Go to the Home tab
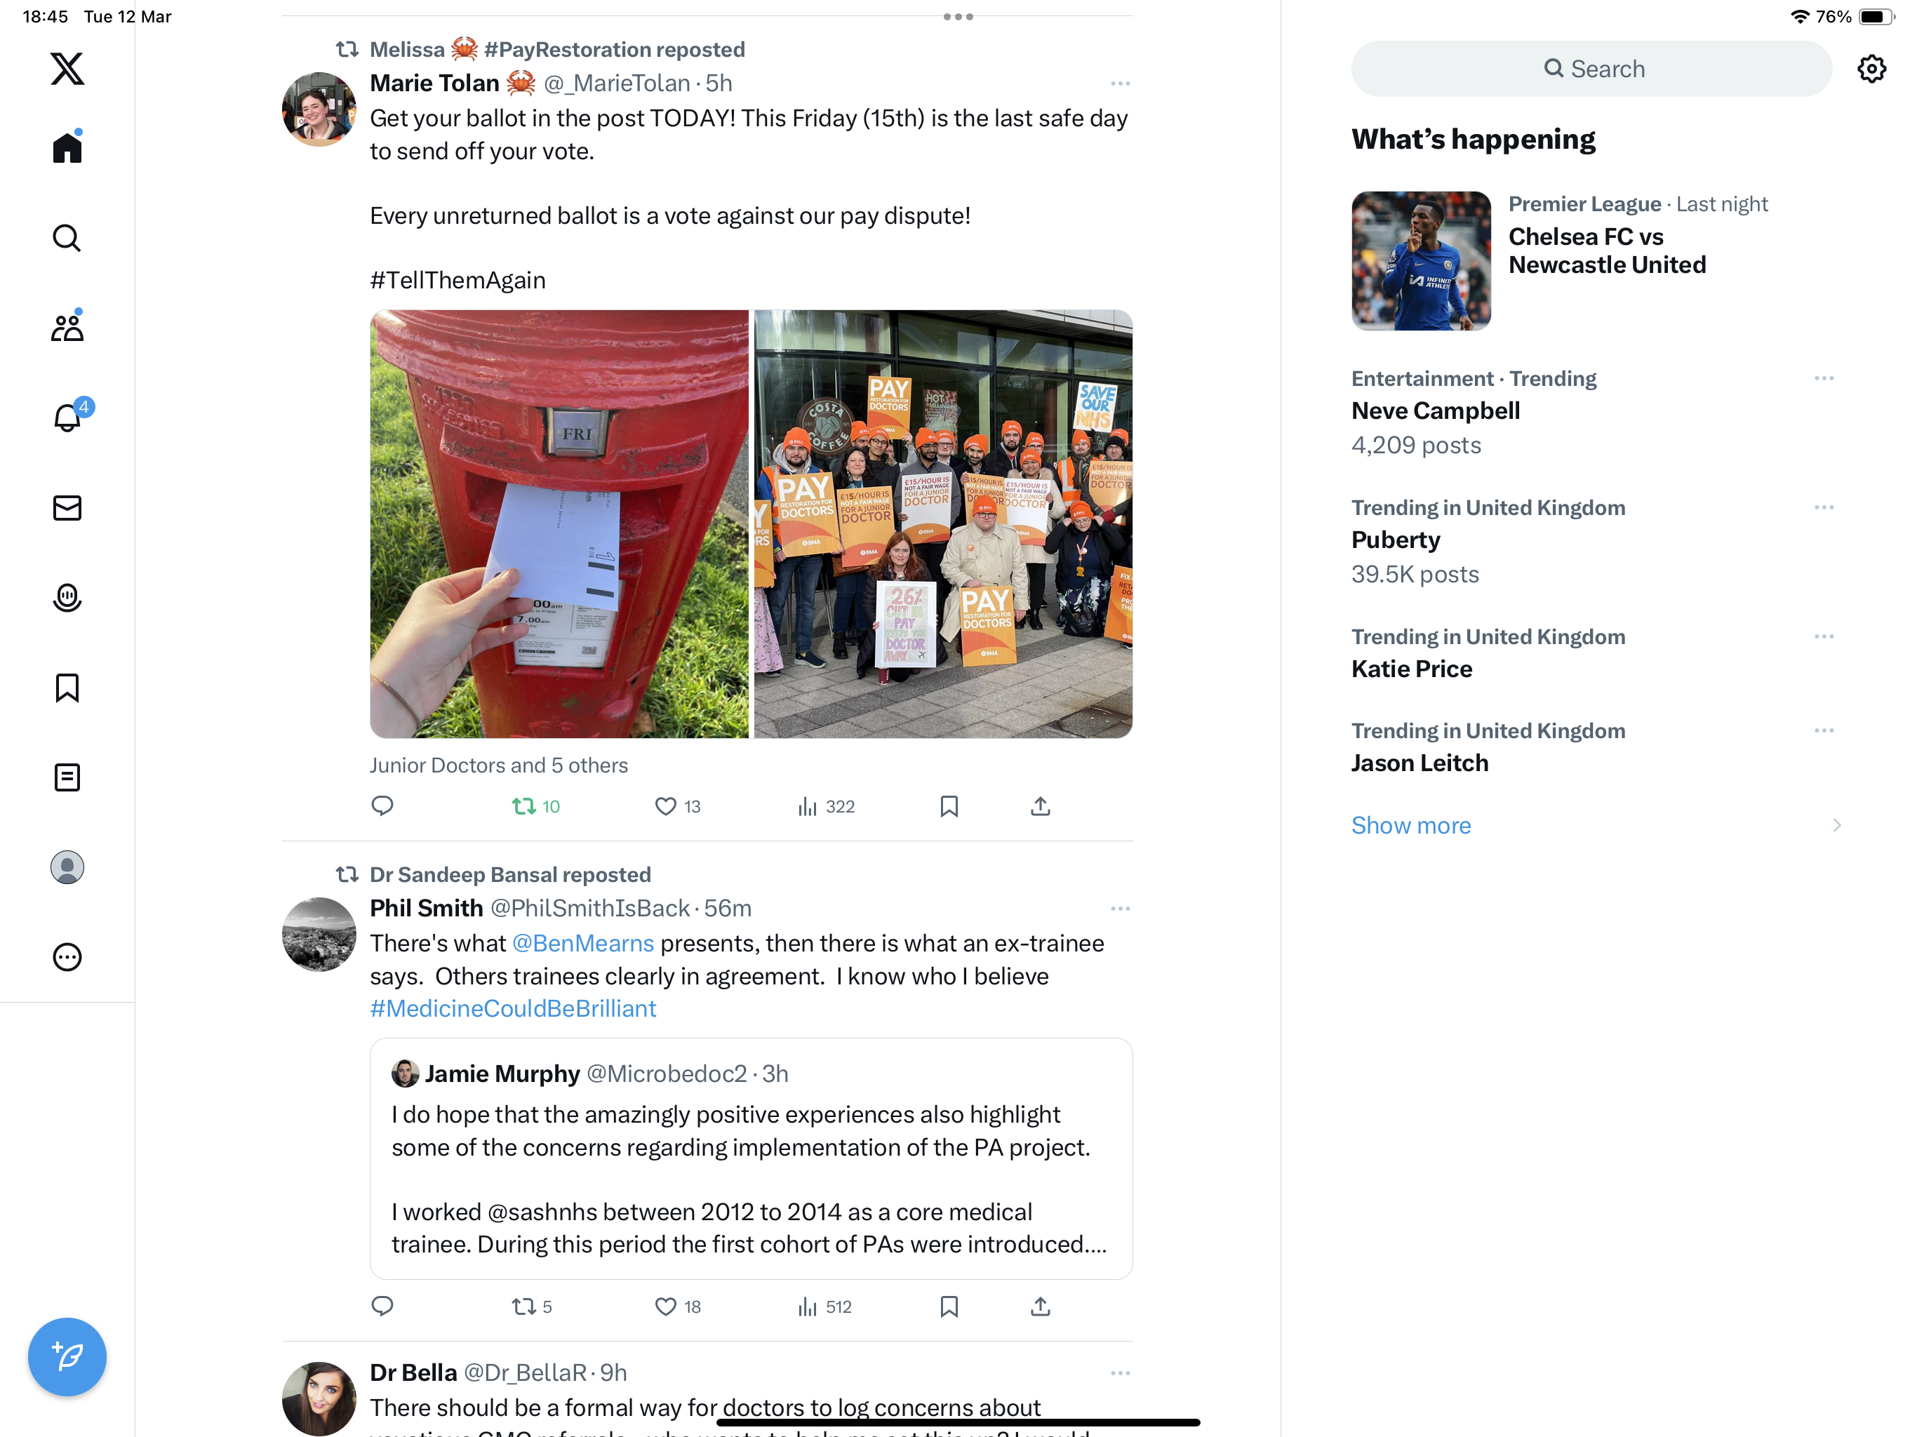Viewport: 1917px width, 1437px height. [67, 147]
